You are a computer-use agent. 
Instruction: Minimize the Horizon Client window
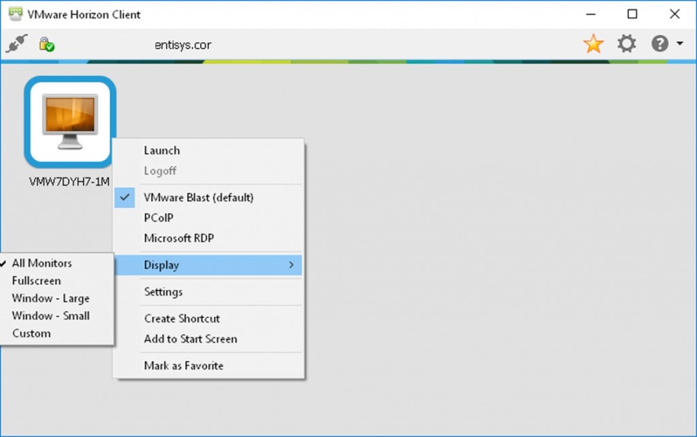point(591,14)
